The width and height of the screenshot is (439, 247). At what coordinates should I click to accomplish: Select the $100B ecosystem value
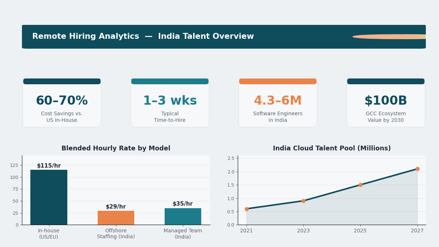tap(386, 101)
